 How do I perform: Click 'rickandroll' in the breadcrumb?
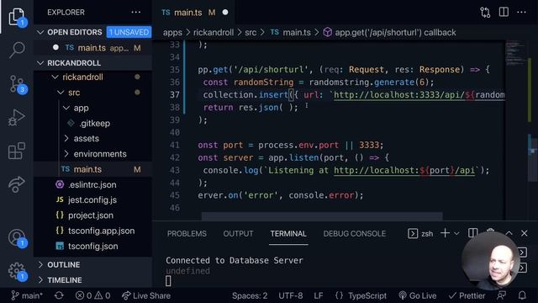click(213, 33)
